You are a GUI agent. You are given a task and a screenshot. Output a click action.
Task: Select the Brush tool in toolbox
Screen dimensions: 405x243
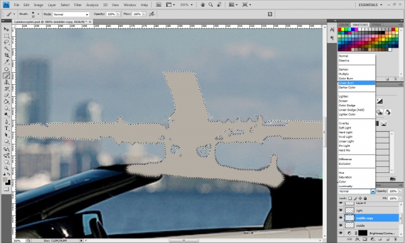coord(6,76)
